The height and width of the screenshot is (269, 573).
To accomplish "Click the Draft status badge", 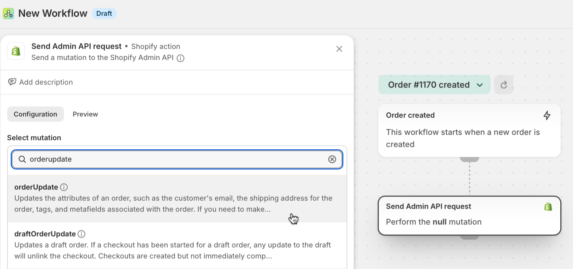I will click(104, 14).
